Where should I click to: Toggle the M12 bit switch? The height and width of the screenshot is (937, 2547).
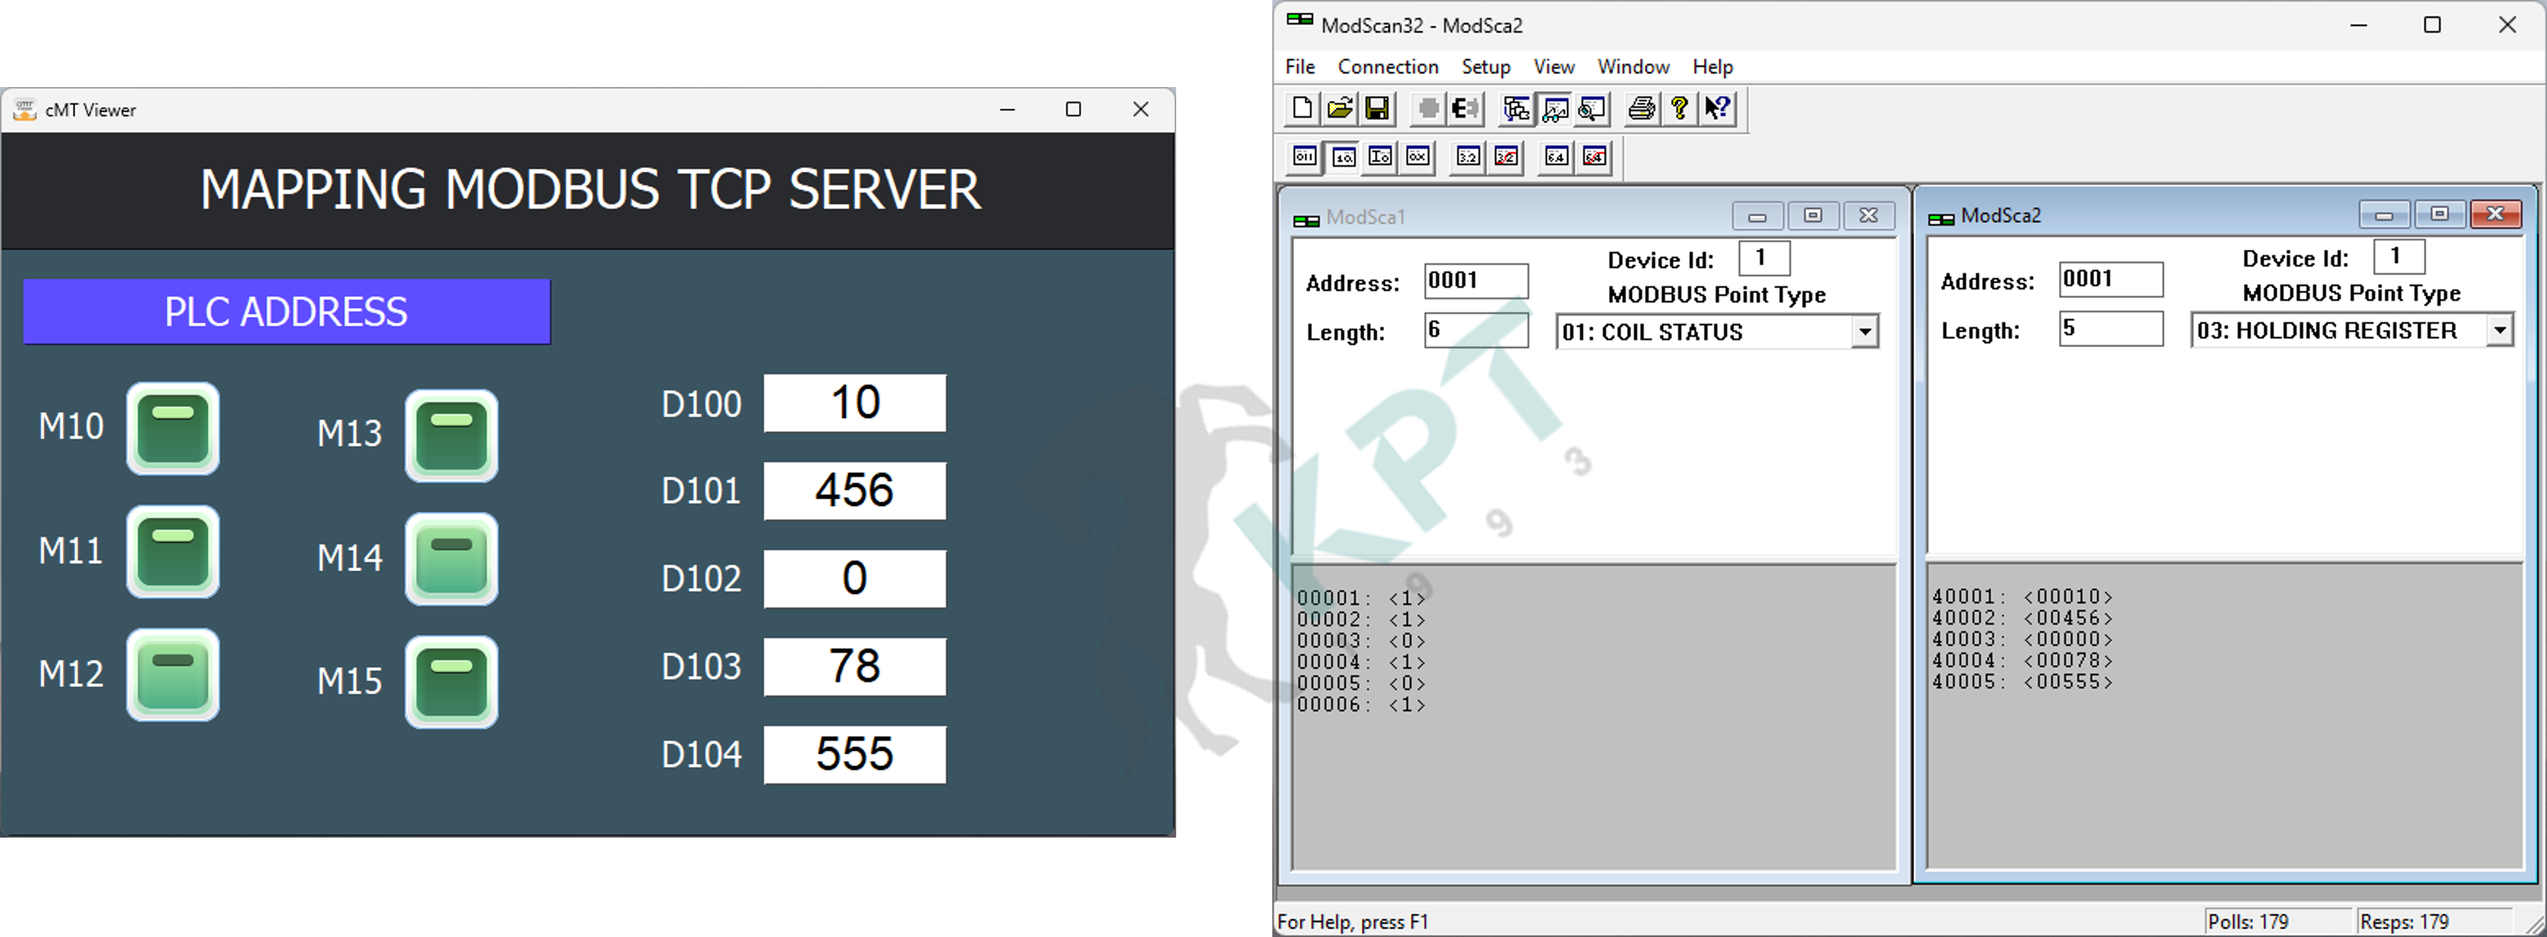click(173, 675)
